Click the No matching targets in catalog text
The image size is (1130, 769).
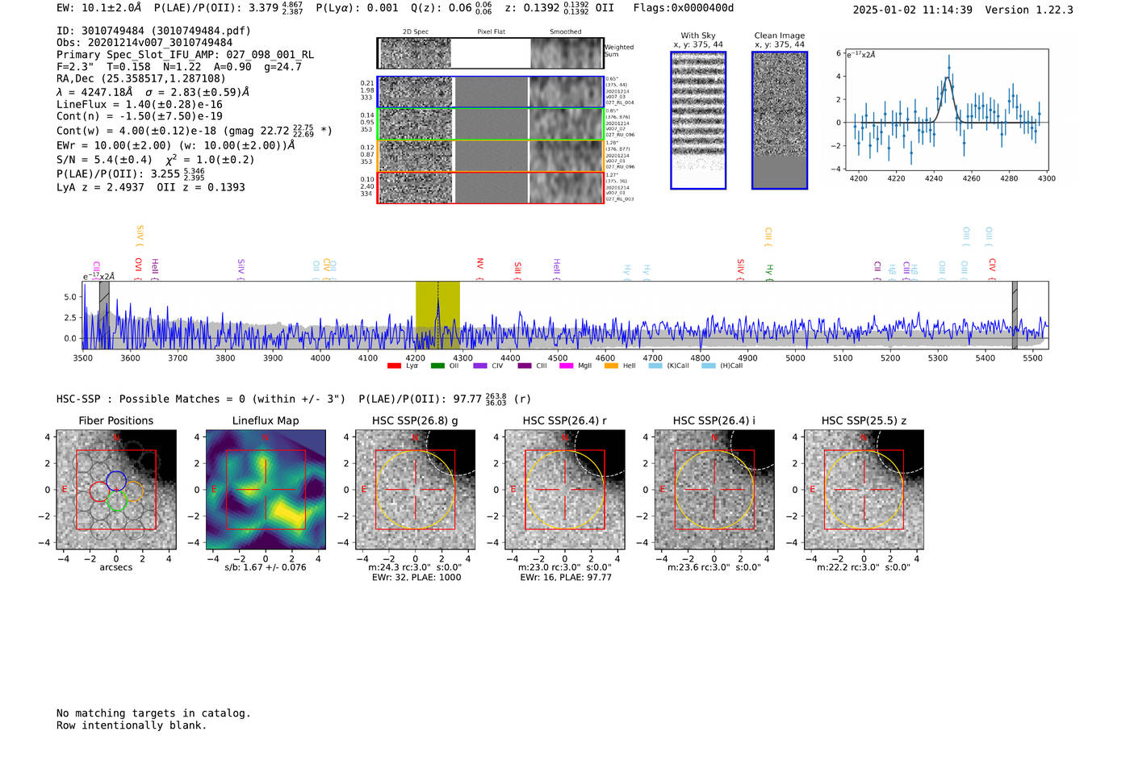click(x=153, y=713)
